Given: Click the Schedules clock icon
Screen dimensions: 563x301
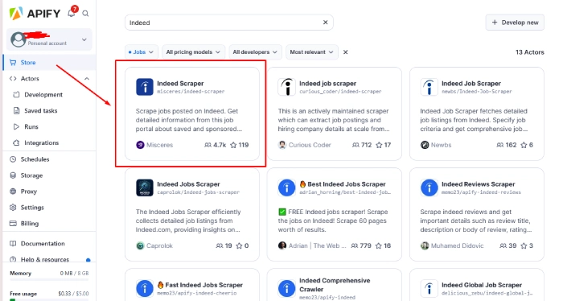Looking at the screenshot, I should click(x=13, y=159).
